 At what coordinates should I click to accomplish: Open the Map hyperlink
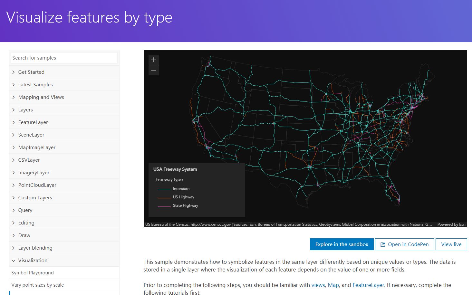pos(333,285)
